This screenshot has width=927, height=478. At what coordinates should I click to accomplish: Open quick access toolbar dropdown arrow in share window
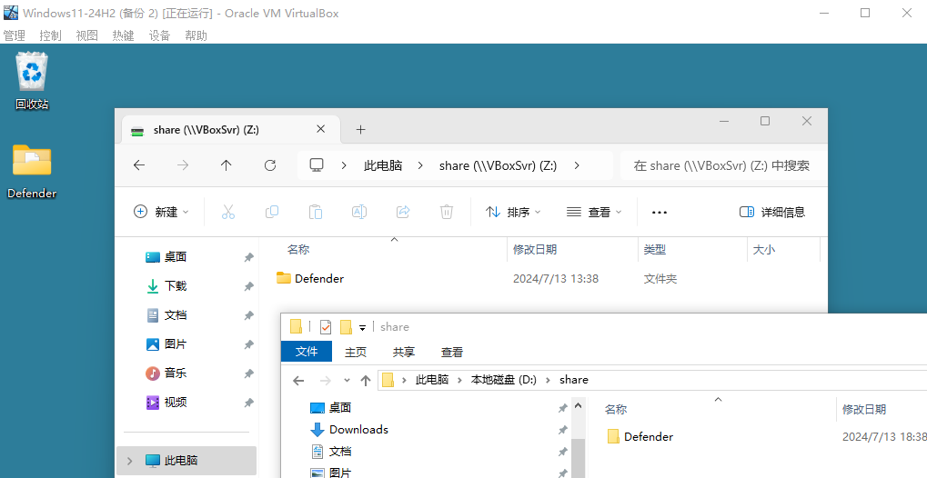coord(362,327)
